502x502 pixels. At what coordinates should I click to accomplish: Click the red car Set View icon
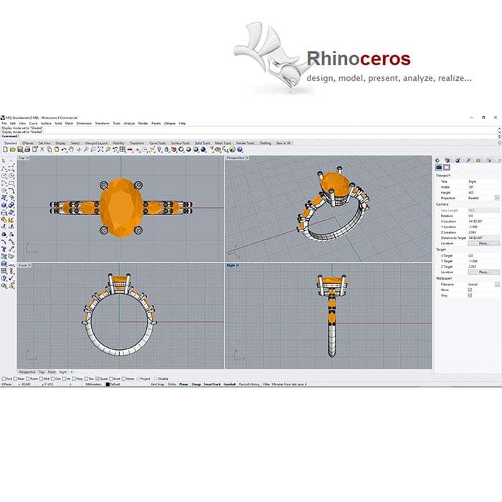click(130, 149)
